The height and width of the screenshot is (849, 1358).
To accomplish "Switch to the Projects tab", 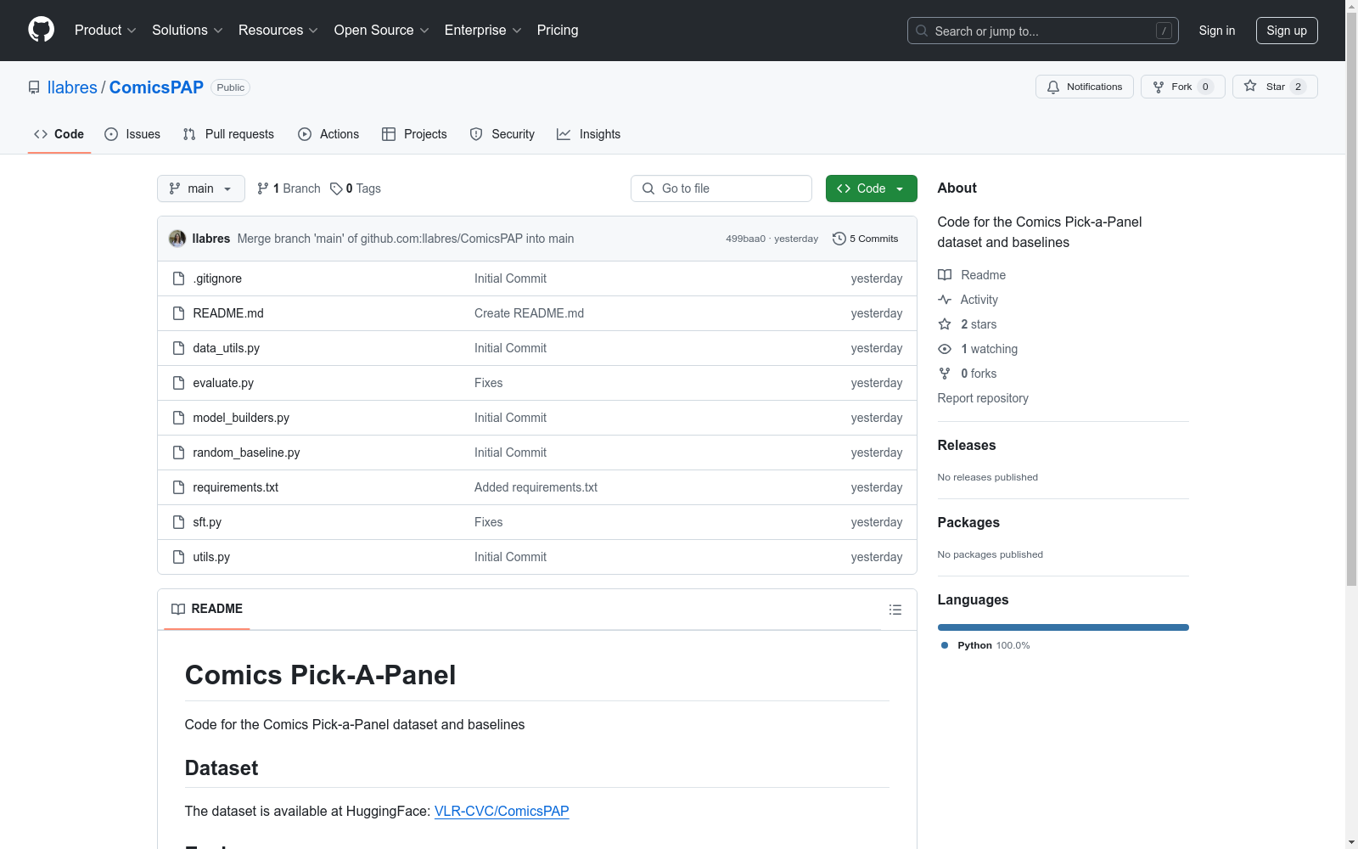I will pos(414,134).
